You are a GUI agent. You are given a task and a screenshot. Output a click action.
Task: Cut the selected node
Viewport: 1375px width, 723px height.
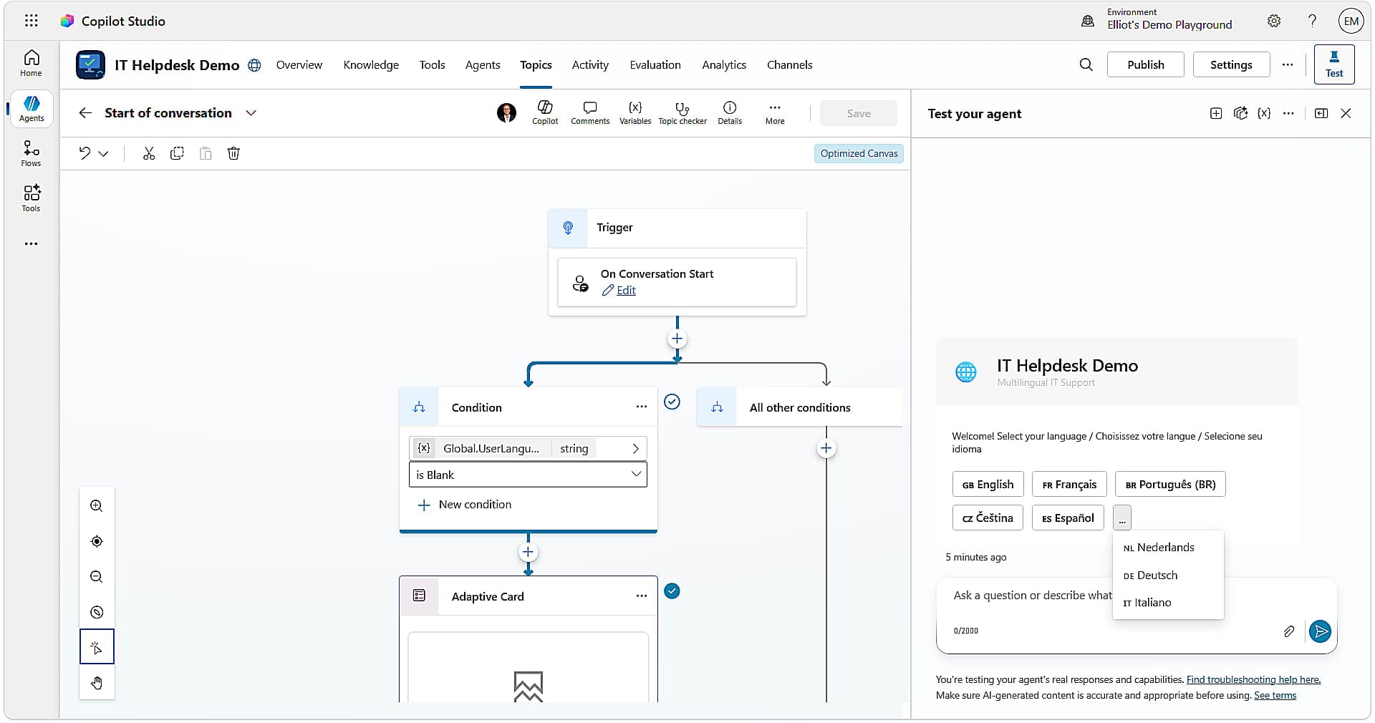(x=149, y=153)
